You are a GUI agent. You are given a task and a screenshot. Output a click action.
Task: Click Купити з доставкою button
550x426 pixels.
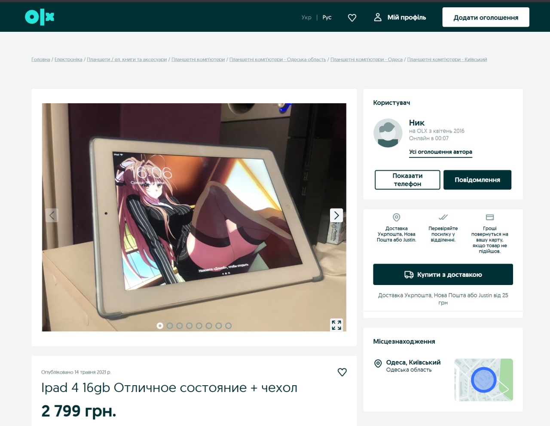(x=443, y=274)
